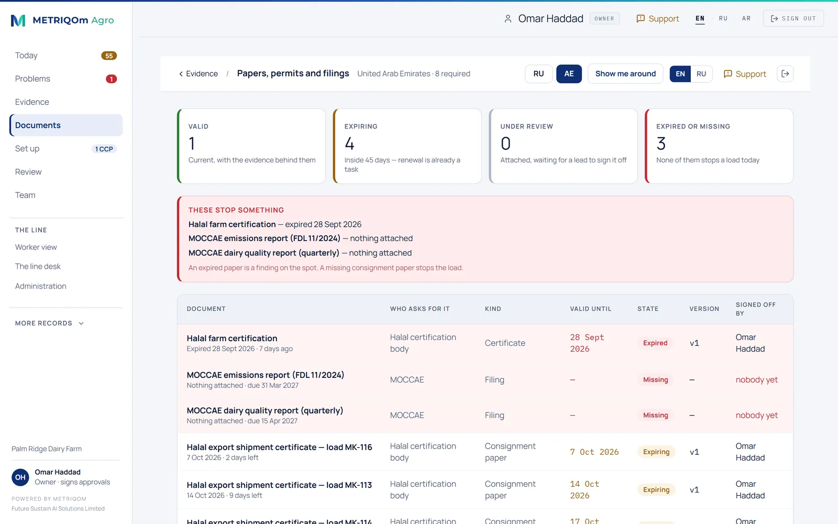Viewport: 838px width, 524px height.
Task: Click the Show me around button
Action: tap(625, 74)
